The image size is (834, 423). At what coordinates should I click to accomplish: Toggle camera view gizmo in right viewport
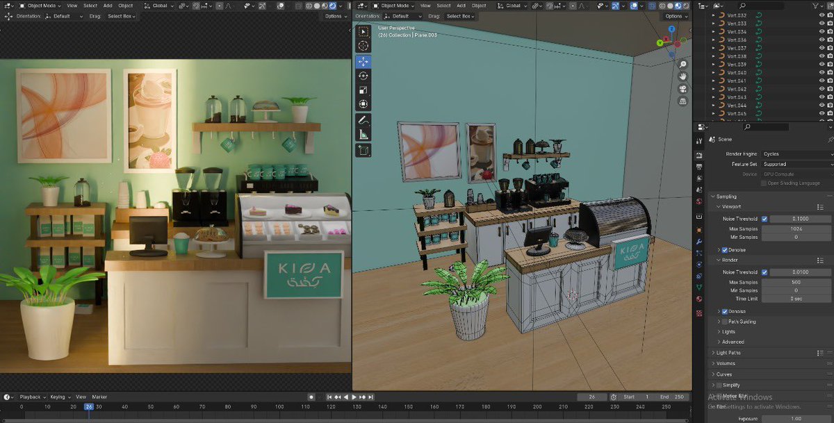click(683, 88)
